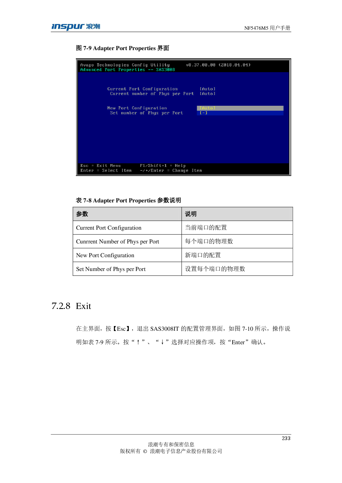Click the "Avago Technologies Config Utility" title
342x483 pixels.
(x=125, y=65)
